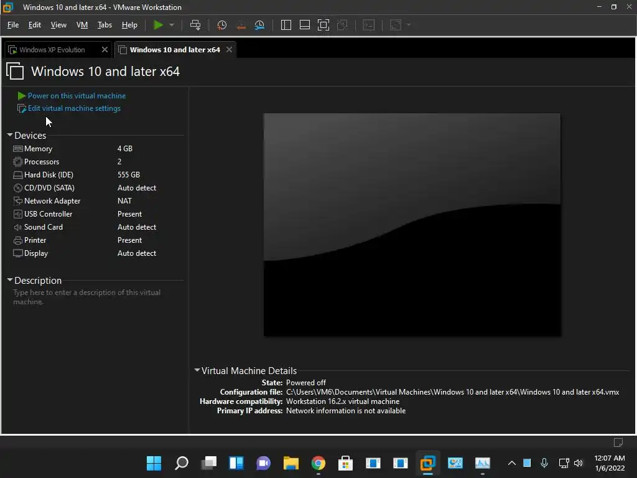Image resolution: width=637 pixels, height=478 pixels.
Task: Open the stretch display dropdown arrow
Action: point(409,25)
